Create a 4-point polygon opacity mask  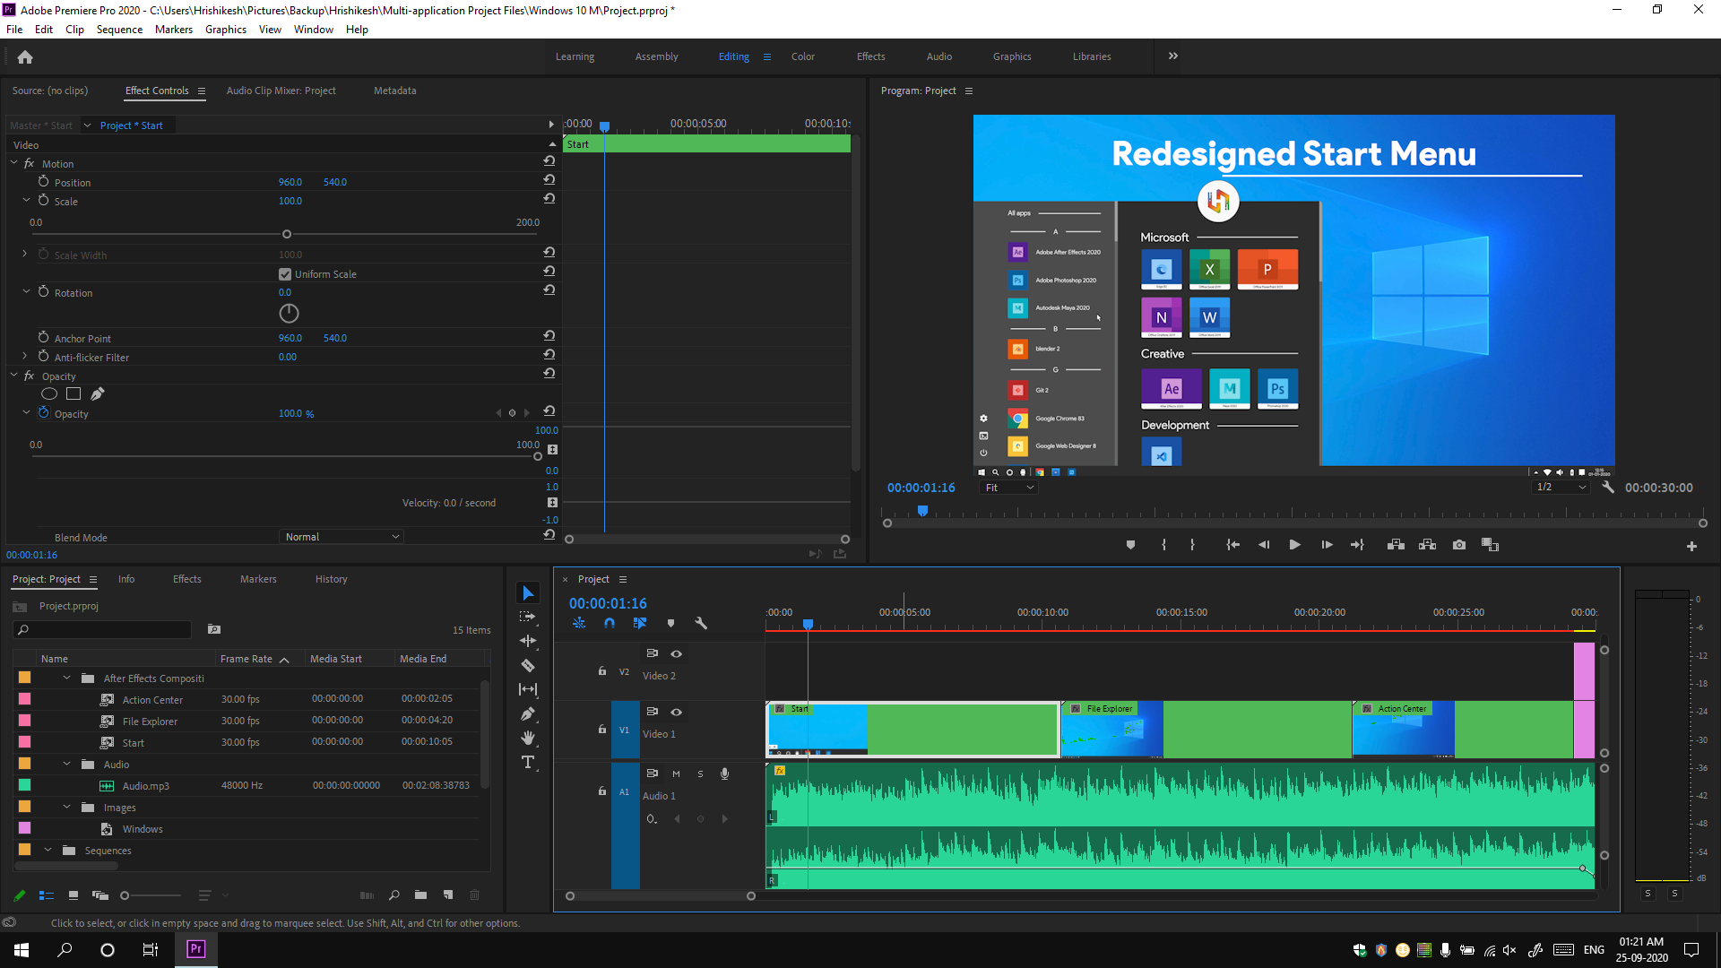coord(74,393)
